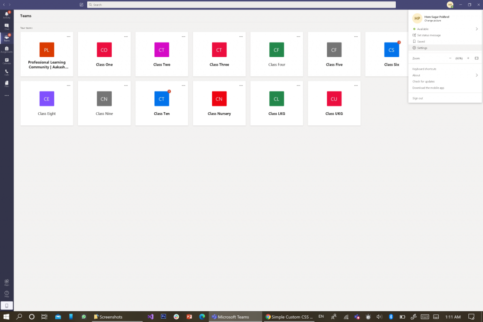
Task: Increase zoom with the plus button
Action: (x=468, y=58)
